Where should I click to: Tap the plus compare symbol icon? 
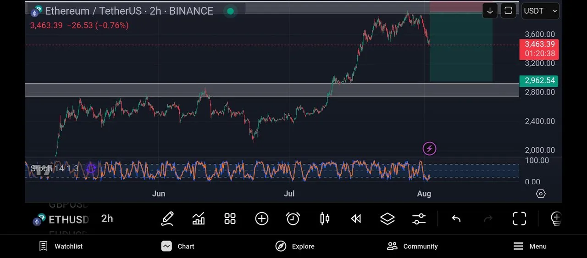261,219
